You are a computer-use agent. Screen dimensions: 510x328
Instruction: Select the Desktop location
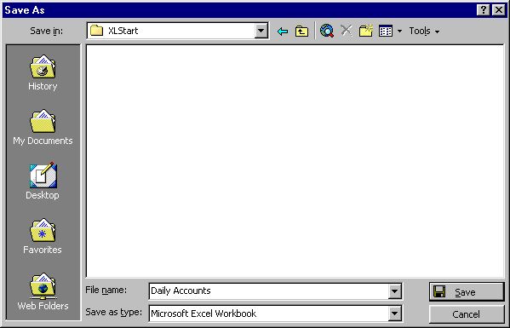(x=43, y=181)
